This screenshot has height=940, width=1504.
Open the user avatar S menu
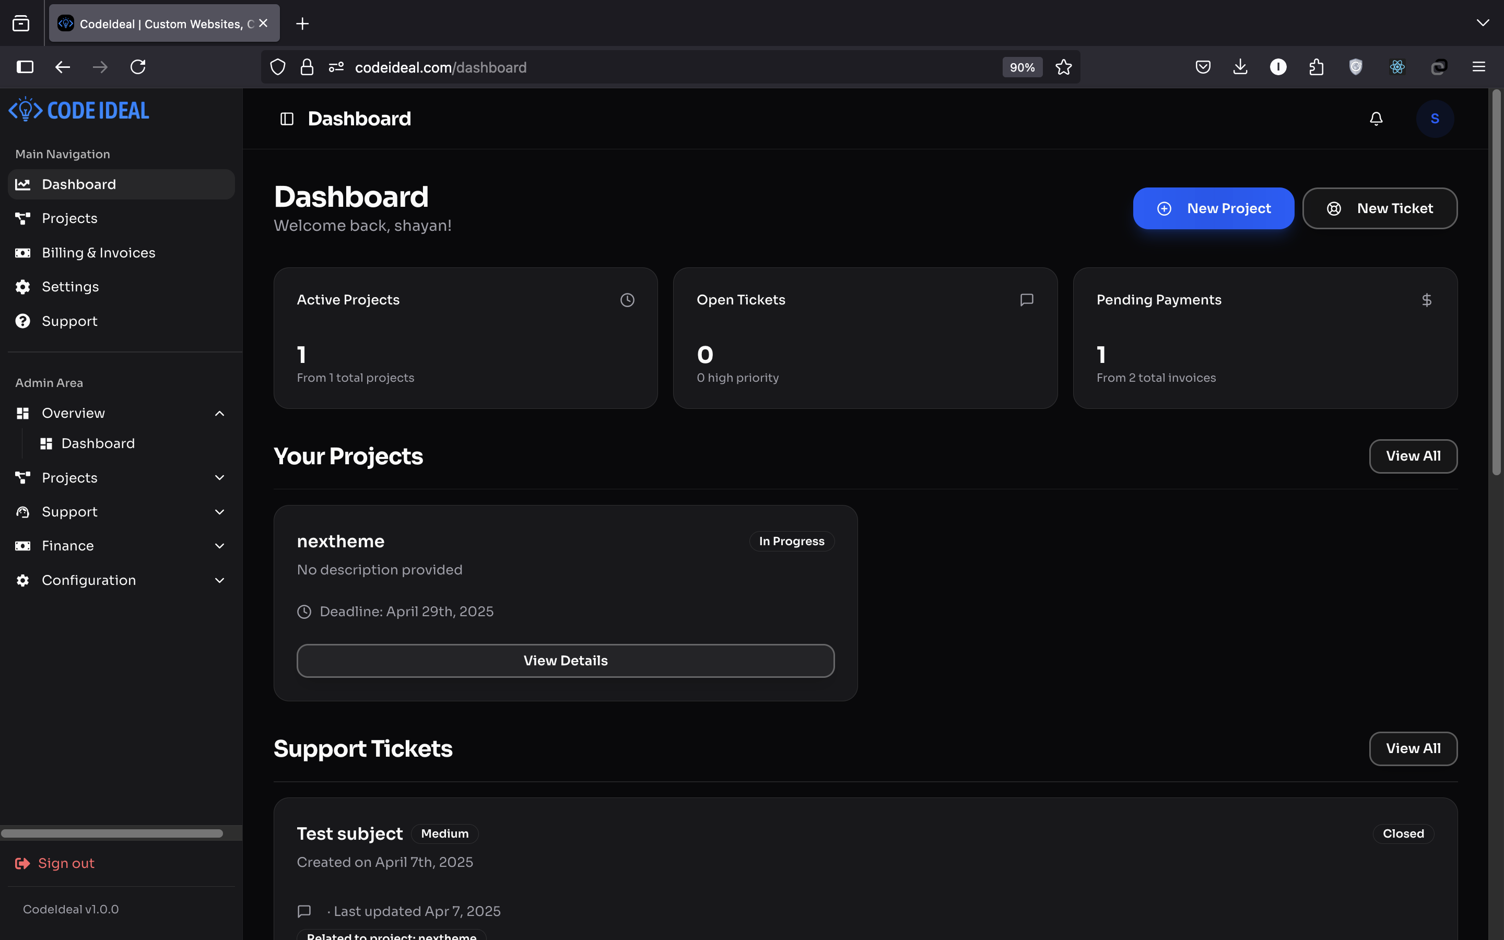coord(1435,119)
